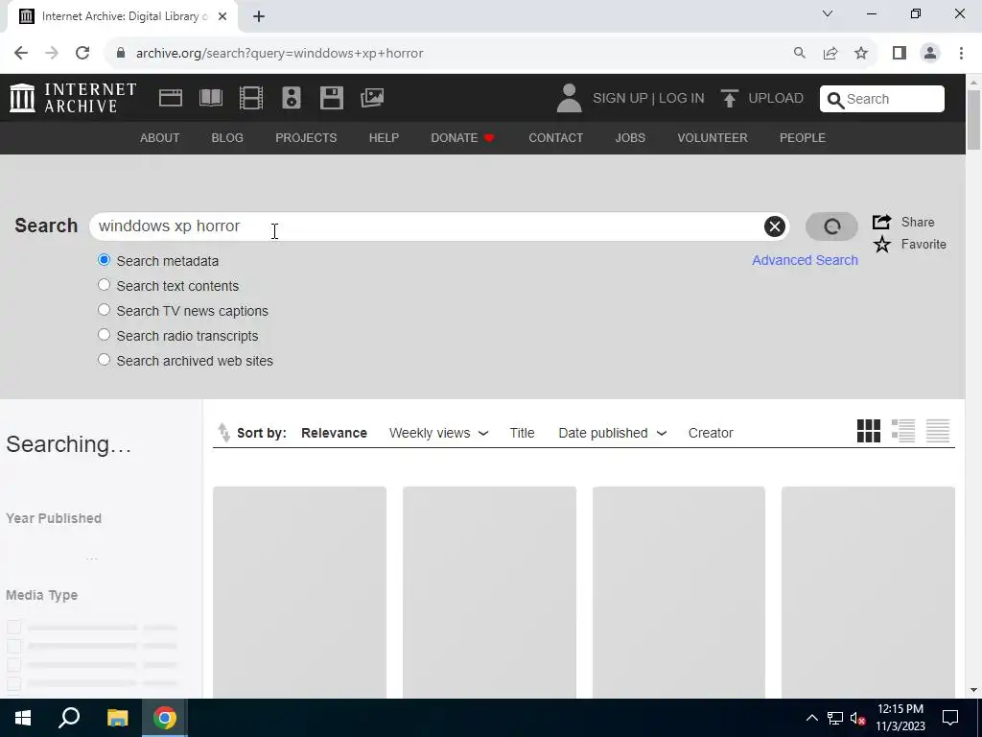Open Windows taskbar search

coord(69,718)
